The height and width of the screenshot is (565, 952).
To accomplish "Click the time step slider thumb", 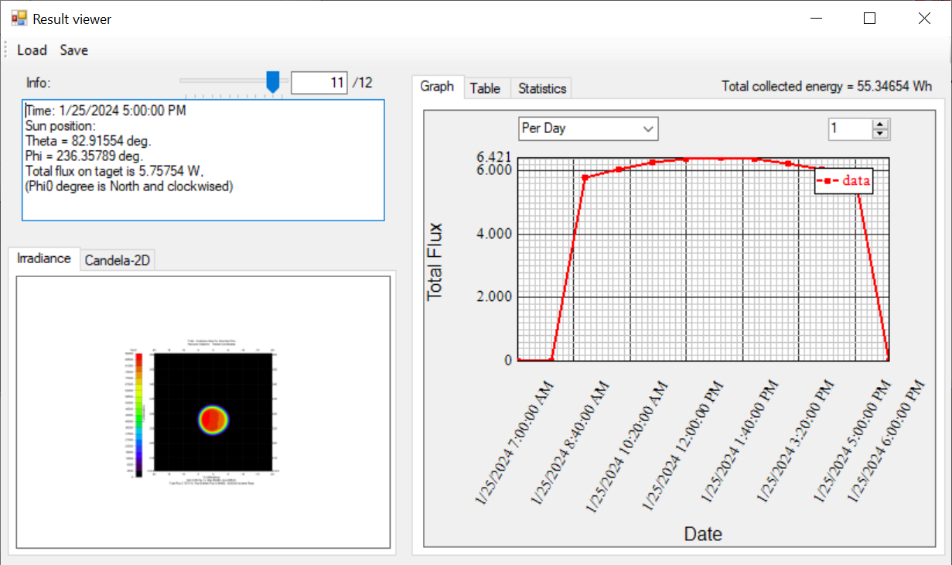I will click(272, 81).
